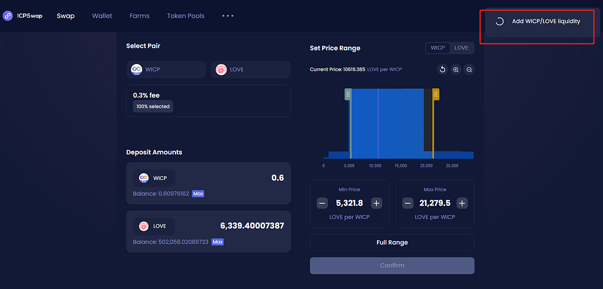Click Max next to LOVE balance

pos(218,242)
